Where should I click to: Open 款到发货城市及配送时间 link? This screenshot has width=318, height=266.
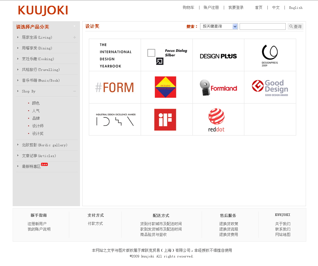coord(161,229)
